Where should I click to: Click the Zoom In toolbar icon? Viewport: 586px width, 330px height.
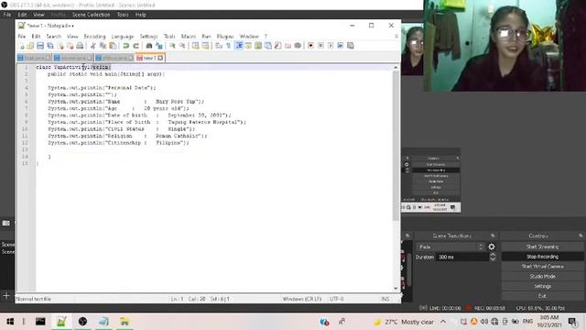(172, 46)
